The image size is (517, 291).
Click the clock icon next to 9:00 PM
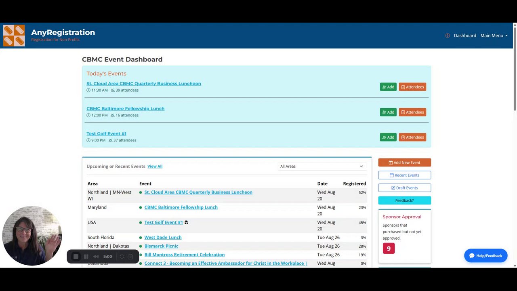[x=88, y=140]
